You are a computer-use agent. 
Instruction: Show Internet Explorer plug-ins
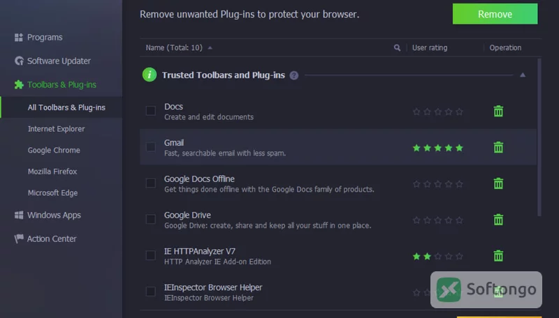click(x=57, y=129)
